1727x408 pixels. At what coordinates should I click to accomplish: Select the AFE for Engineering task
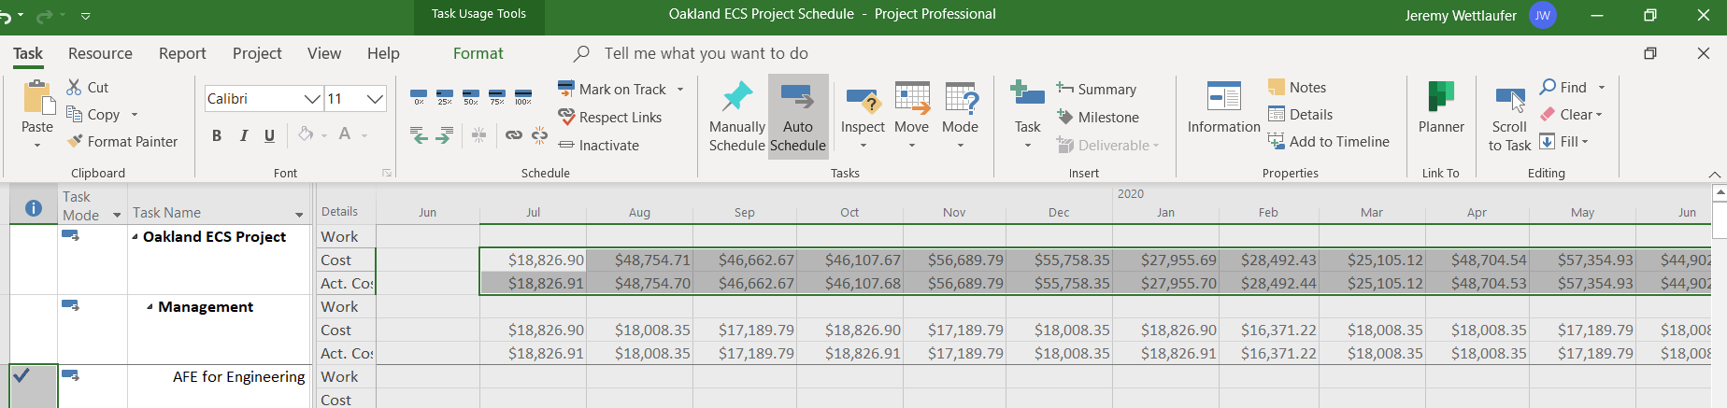click(238, 377)
